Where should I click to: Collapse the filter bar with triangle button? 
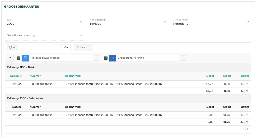pos(10,58)
